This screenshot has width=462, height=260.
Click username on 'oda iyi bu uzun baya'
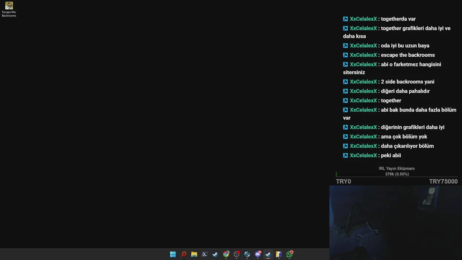click(363, 45)
